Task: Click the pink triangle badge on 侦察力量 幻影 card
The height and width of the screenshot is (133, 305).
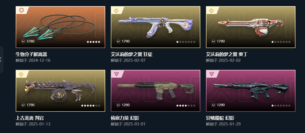Action: (116, 74)
